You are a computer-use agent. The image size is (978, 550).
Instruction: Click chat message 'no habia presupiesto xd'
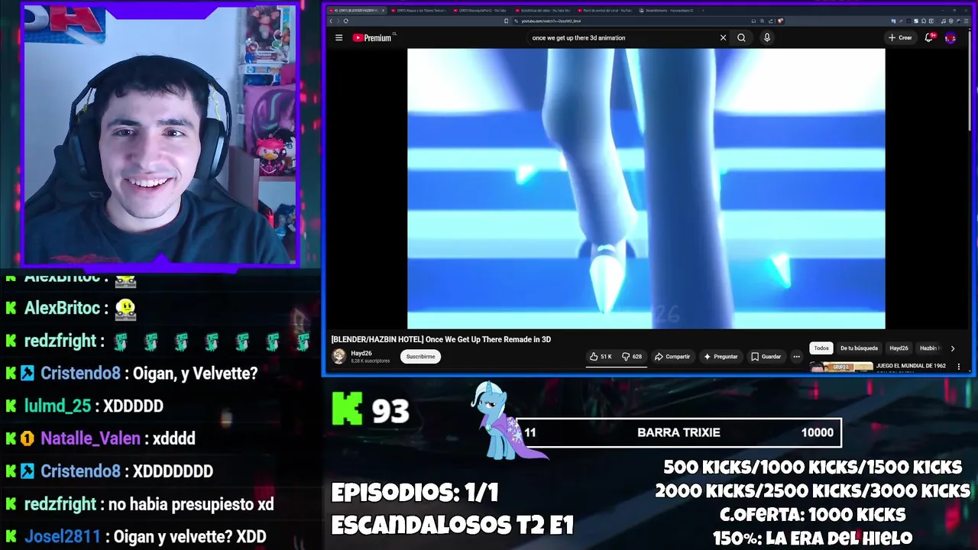coord(191,504)
